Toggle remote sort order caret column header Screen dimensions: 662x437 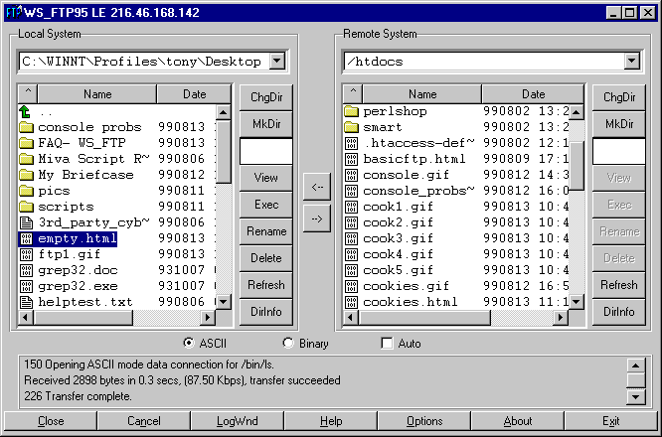(353, 93)
